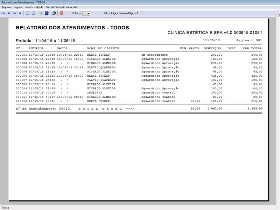The height and width of the screenshot is (210, 280).
Task: Click the red power exit icon
Action: coord(62,13)
